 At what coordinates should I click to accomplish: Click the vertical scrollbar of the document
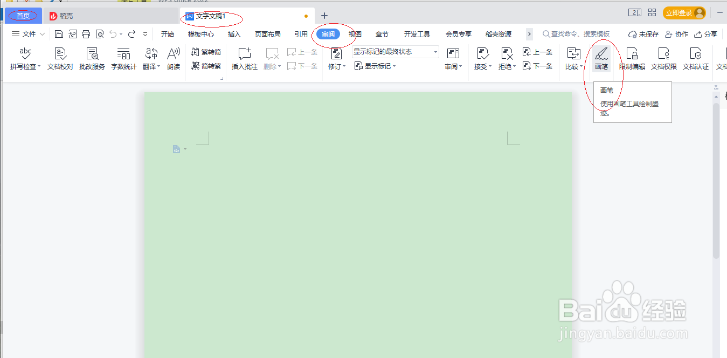(x=716, y=181)
